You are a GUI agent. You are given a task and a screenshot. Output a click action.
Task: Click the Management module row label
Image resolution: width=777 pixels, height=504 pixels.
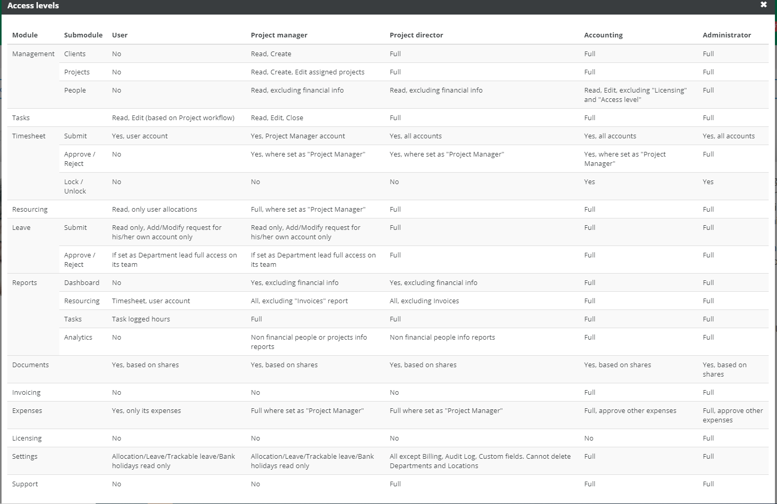coord(33,54)
